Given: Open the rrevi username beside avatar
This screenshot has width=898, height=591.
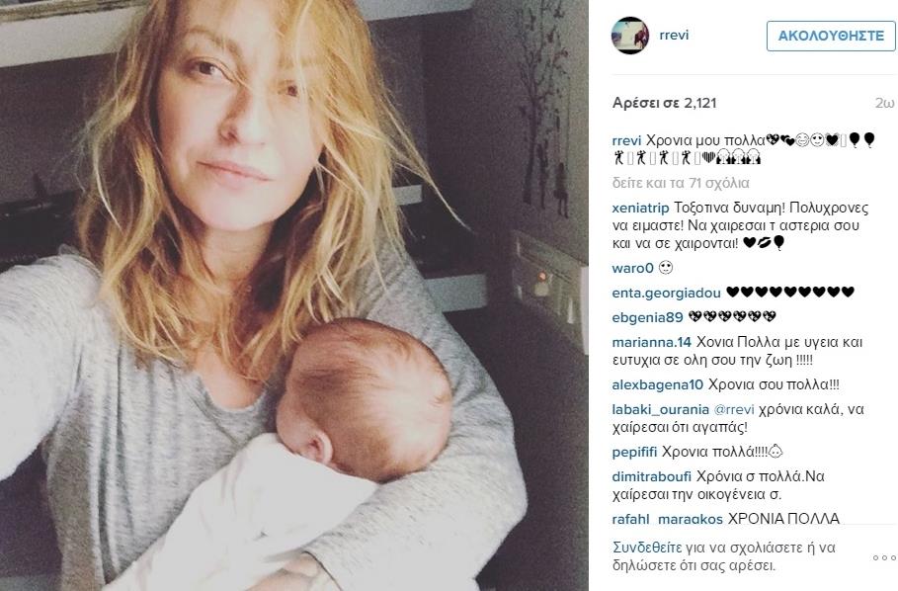Looking at the screenshot, I should (674, 35).
